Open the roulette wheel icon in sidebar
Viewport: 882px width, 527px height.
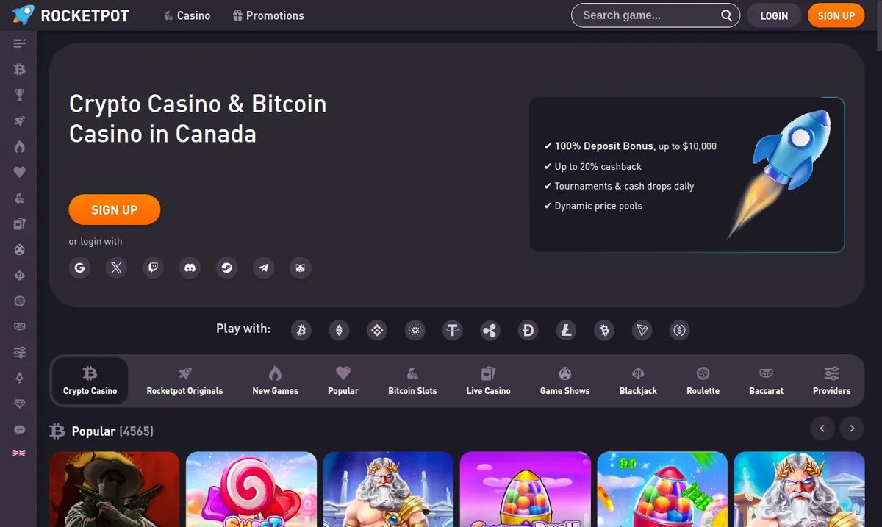20,301
